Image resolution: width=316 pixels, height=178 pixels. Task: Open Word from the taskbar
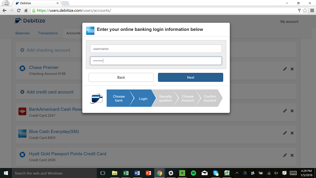[x=137, y=173]
